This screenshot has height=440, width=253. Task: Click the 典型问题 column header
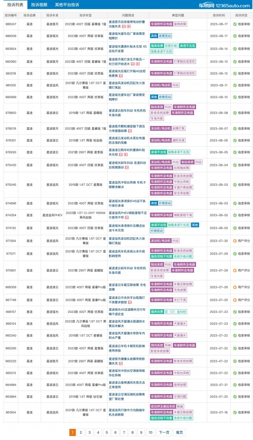point(178,15)
